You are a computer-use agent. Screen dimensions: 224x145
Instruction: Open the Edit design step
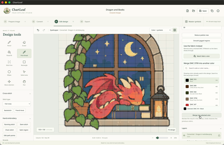61,21
